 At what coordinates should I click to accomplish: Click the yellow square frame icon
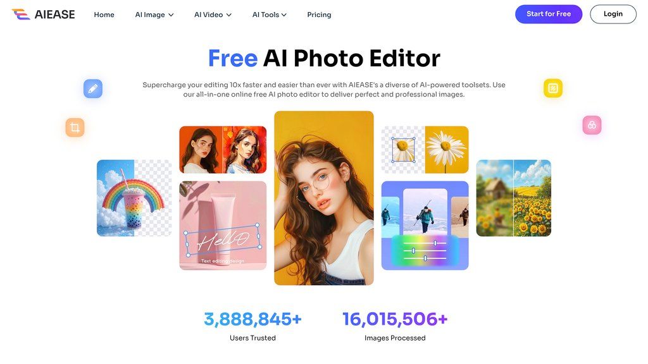pyautogui.click(x=553, y=88)
